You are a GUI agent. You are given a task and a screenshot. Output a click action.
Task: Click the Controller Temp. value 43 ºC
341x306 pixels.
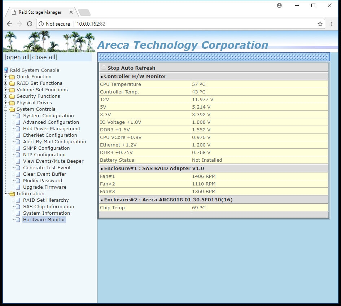(198, 92)
